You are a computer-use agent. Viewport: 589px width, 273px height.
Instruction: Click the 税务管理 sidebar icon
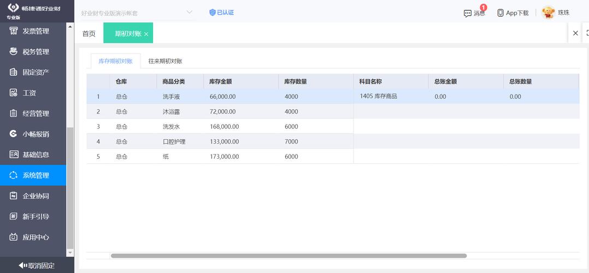pyautogui.click(x=14, y=51)
